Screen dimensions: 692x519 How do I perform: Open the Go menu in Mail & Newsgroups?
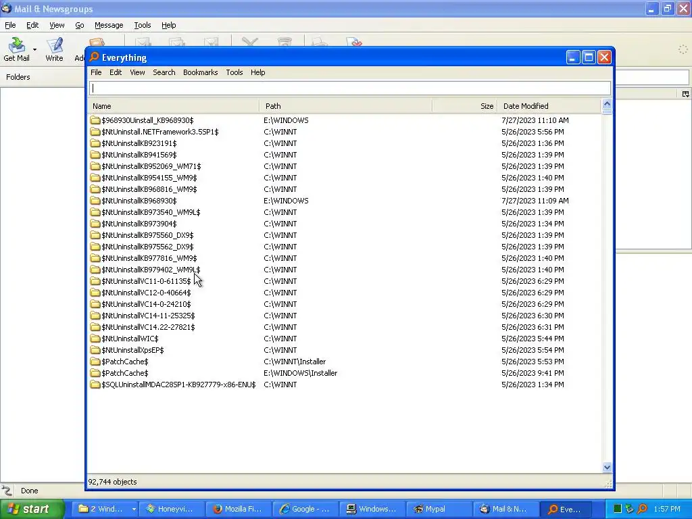(x=80, y=25)
